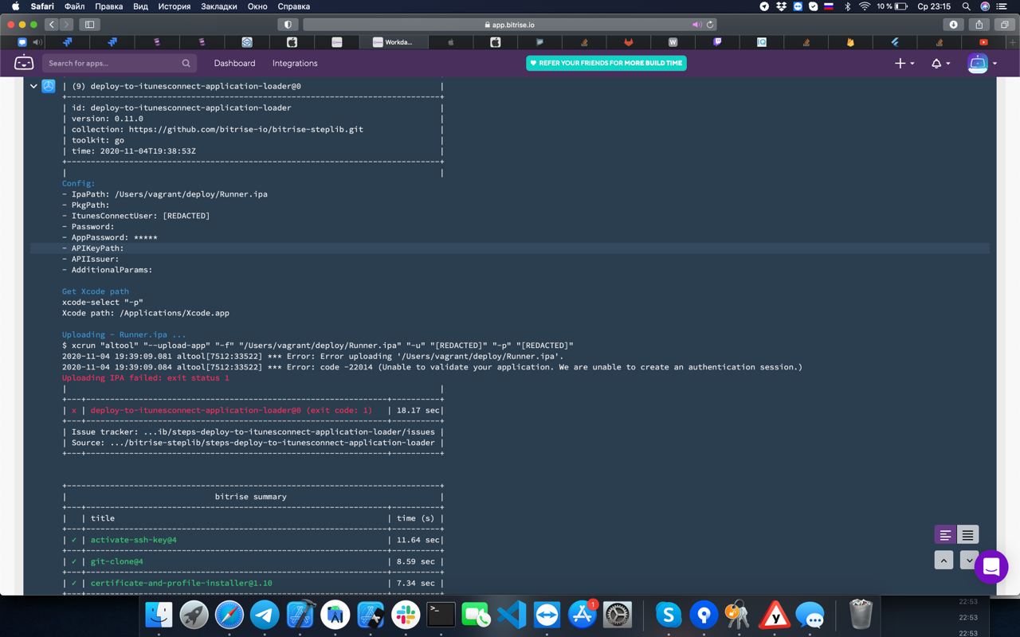Screen dimensions: 1020x637
Task: Launch Slack from the Dock
Action: point(406,614)
